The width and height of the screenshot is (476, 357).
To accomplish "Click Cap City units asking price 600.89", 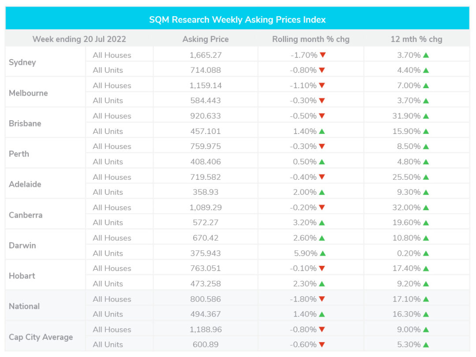I will tap(205, 345).
